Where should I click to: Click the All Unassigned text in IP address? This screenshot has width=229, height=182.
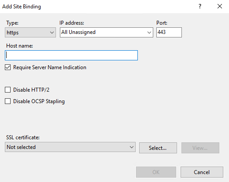coord(78,32)
